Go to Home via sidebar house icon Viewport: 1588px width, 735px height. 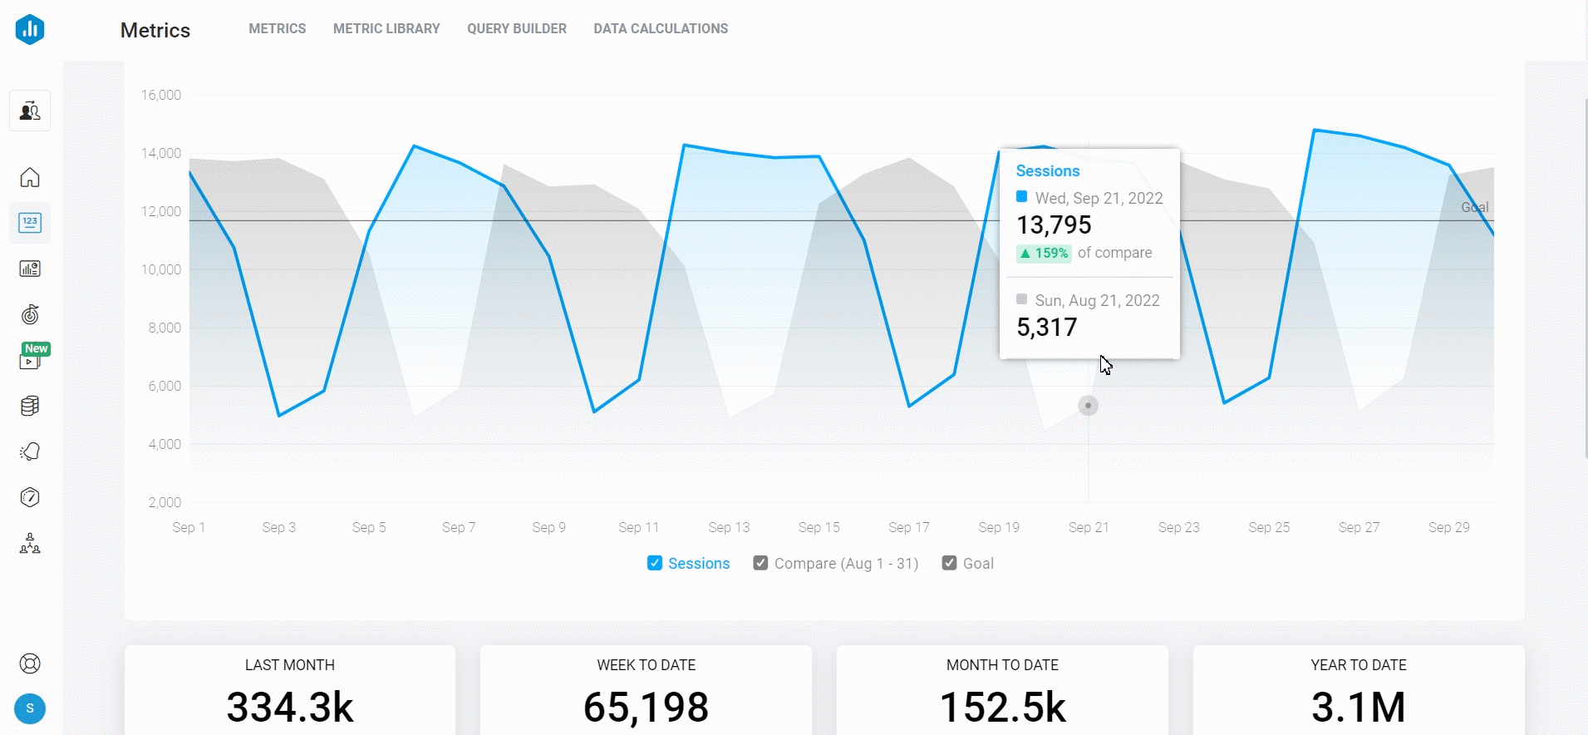(x=30, y=177)
